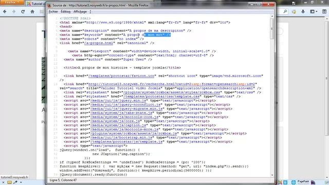329x185 pixels.
Task: Click the PageRank indicator in add-on bar
Action: tap(303, 182)
